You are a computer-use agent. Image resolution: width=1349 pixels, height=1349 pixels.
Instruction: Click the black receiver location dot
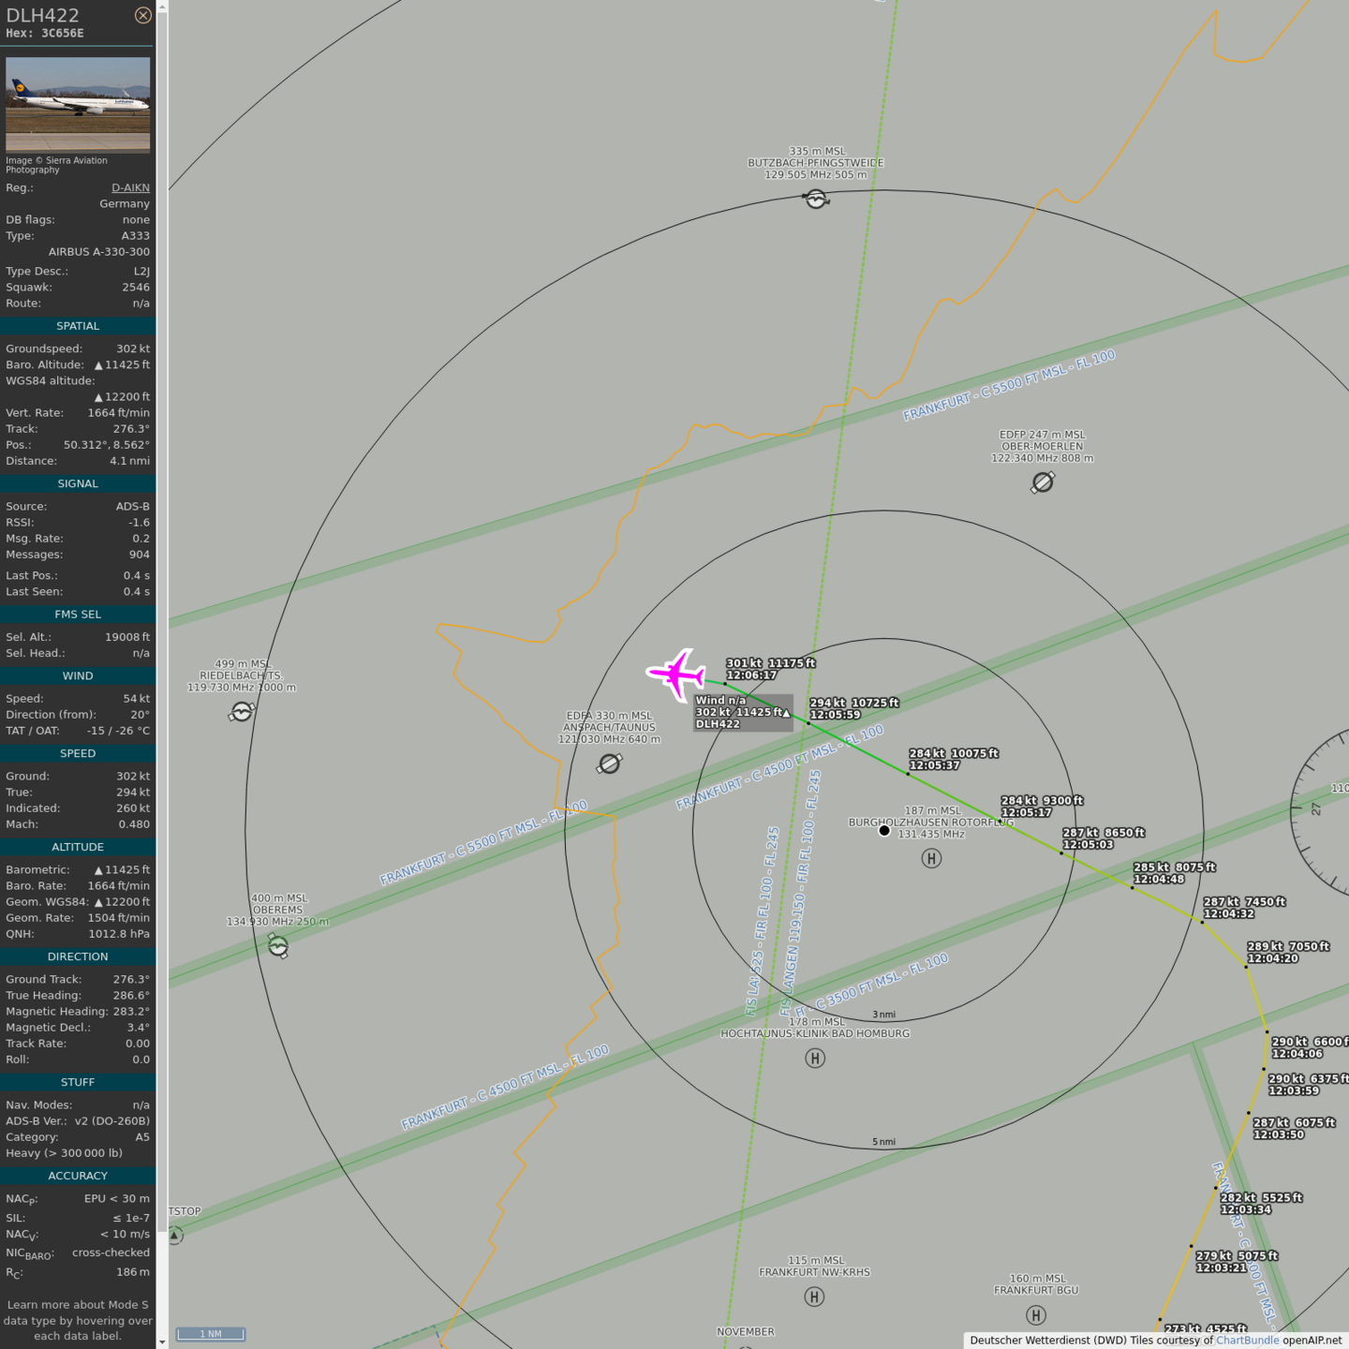tap(884, 831)
